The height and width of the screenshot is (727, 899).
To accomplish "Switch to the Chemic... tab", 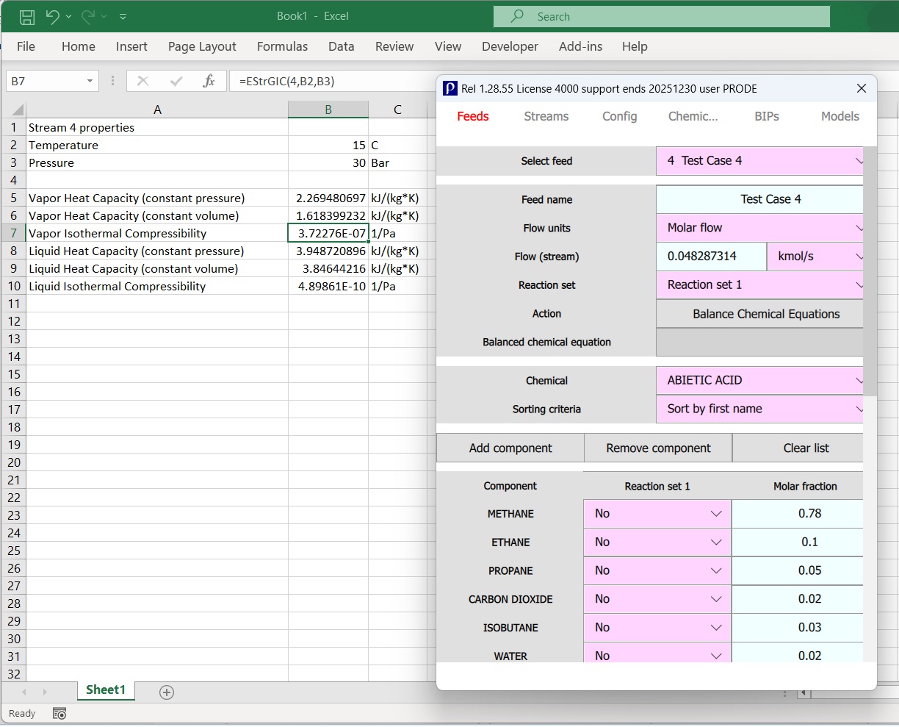I will coord(693,116).
